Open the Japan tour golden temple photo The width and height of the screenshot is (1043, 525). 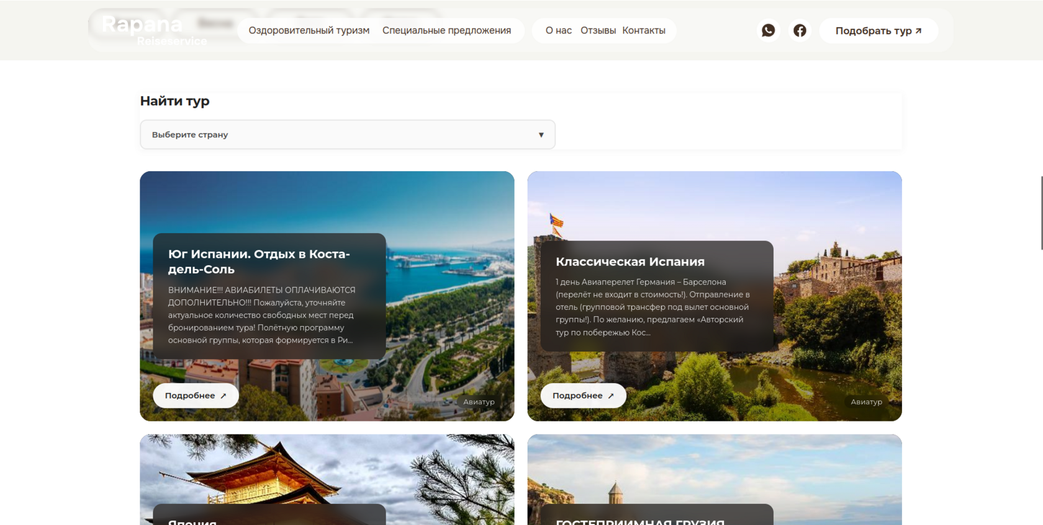pyautogui.click(x=327, y=479)
